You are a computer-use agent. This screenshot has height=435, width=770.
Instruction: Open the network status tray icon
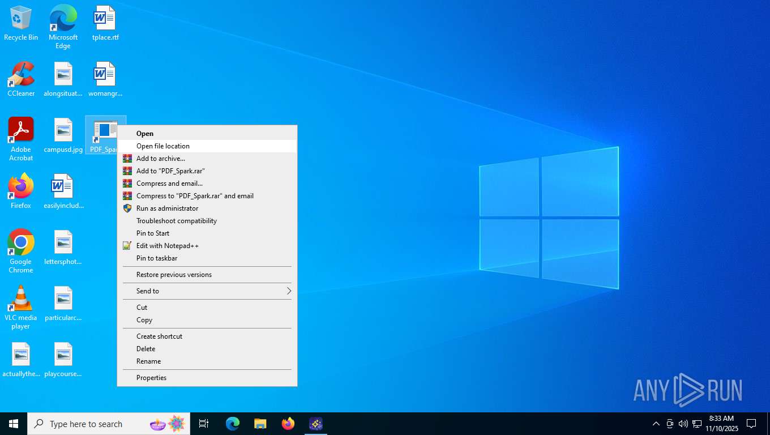tap(697, 424)
